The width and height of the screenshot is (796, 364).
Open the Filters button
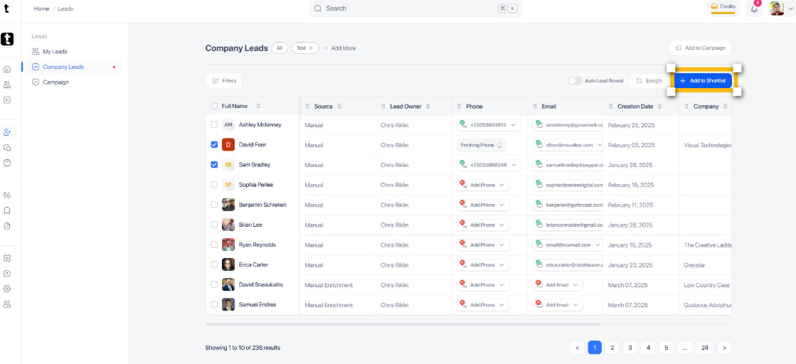(224, 81)
